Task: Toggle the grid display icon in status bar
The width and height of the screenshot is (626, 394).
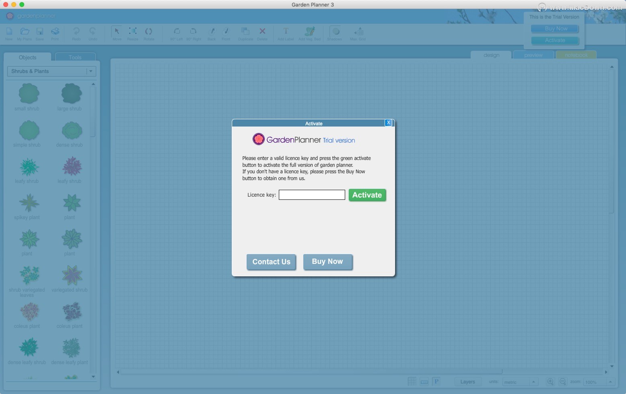Action: click(x=412, y=382)
